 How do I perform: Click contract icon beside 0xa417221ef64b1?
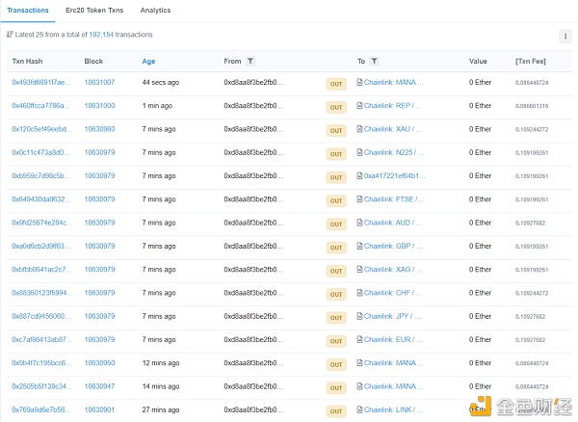coord(359,175)
